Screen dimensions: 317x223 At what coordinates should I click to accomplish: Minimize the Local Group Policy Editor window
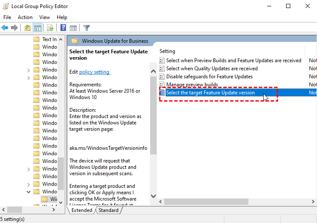click(269, 6)
